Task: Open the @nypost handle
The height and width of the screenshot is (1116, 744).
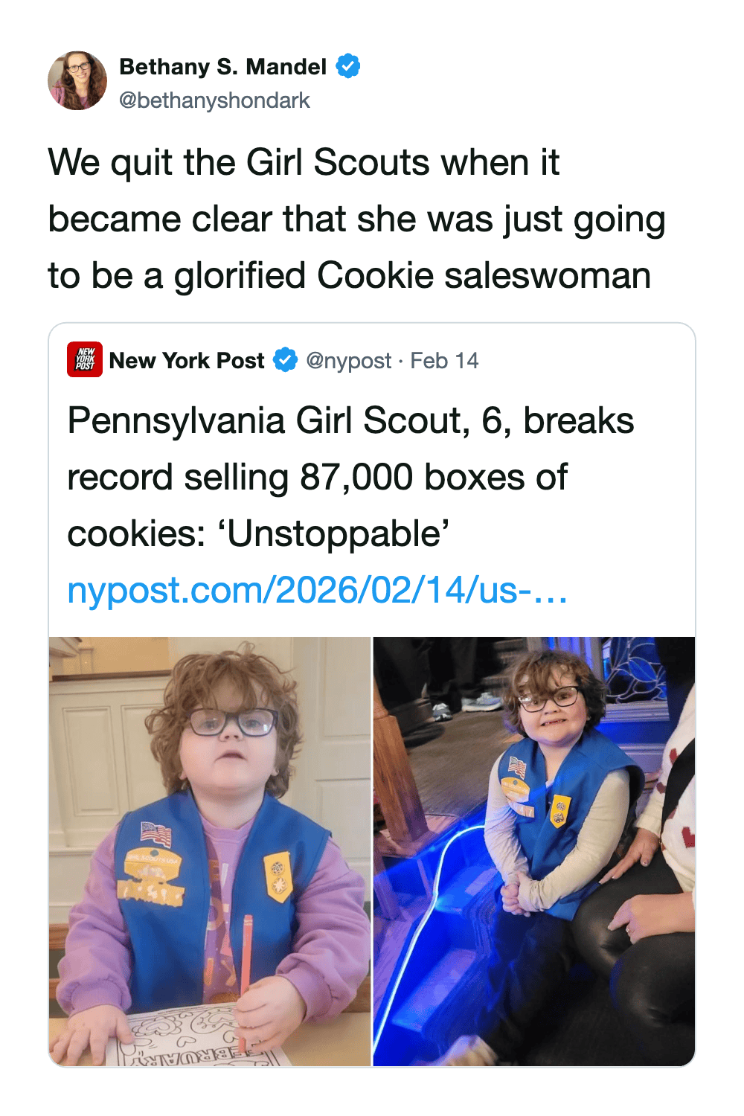Action: point(348,361)
